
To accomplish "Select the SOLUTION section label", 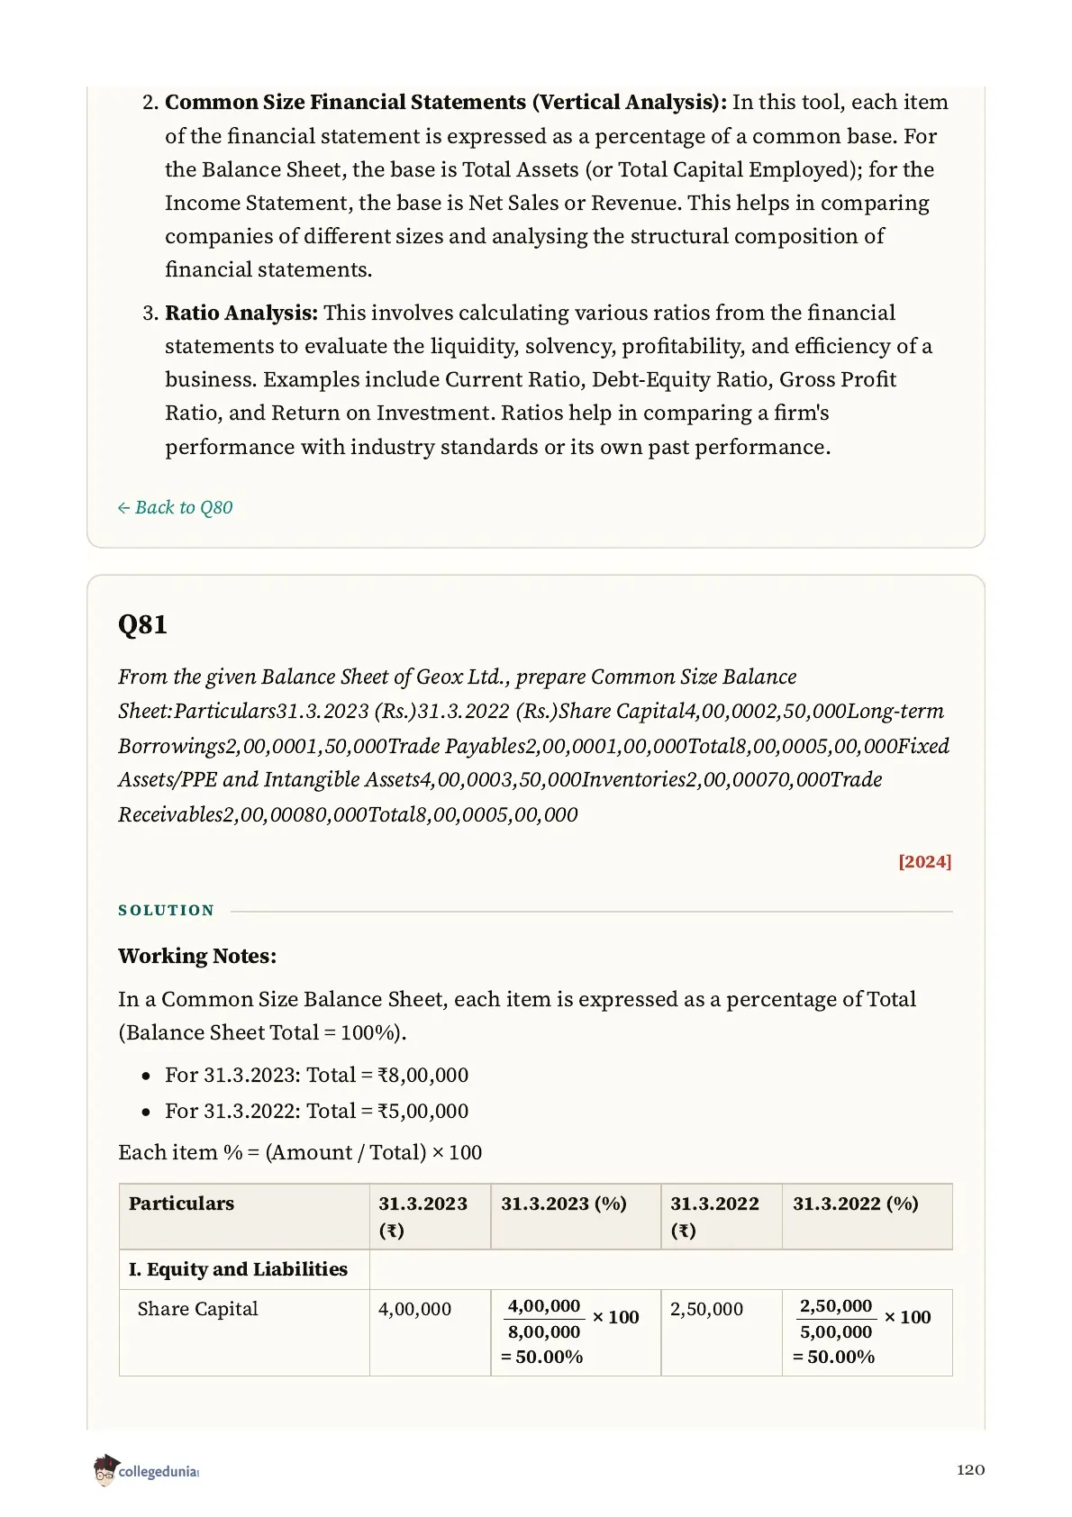I will click(x=167, y=910).
